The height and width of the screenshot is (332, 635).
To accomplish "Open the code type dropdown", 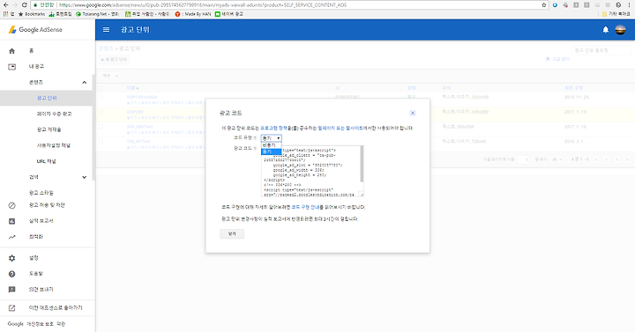I will point(271,138).
